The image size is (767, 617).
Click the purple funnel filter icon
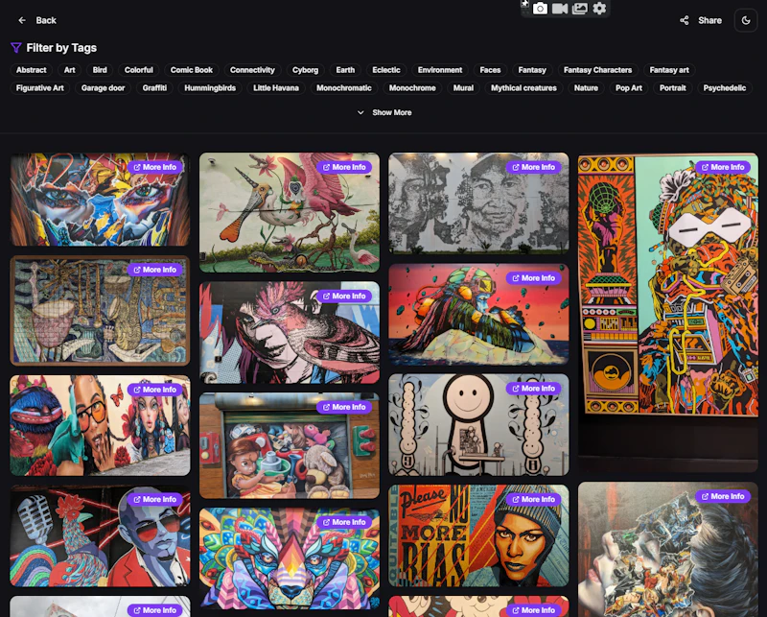coord(16,48)
